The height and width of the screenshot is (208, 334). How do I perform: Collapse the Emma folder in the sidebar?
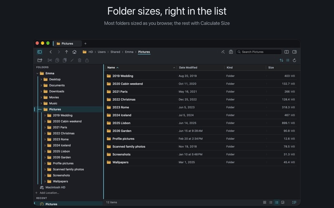38,74
